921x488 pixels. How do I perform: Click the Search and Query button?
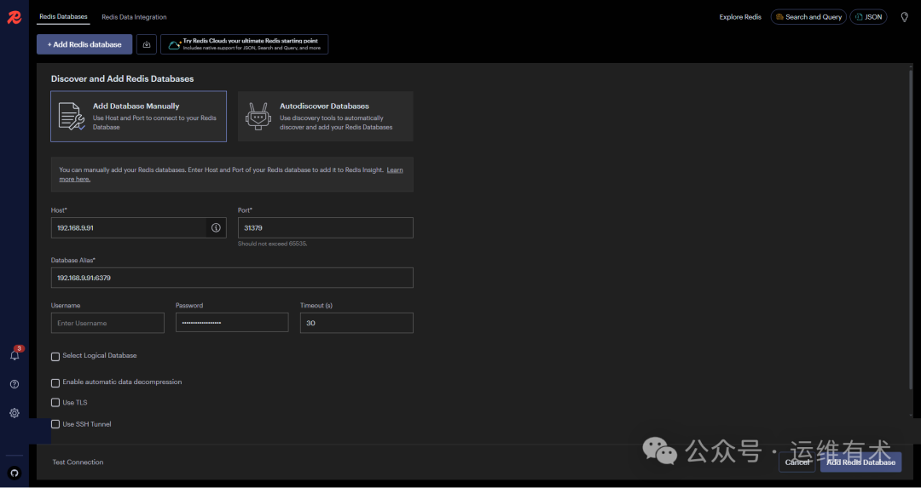[x=808, y=17]
